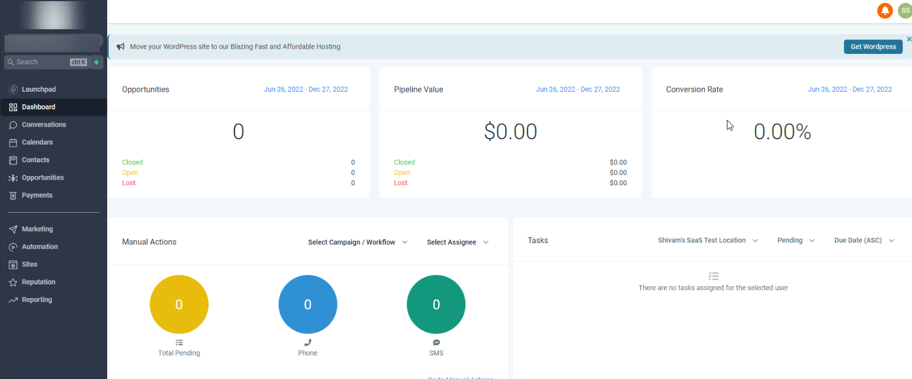912x379 pixels.
Task: Click the orange notification bell icon
Action: (x=884, y=11)
